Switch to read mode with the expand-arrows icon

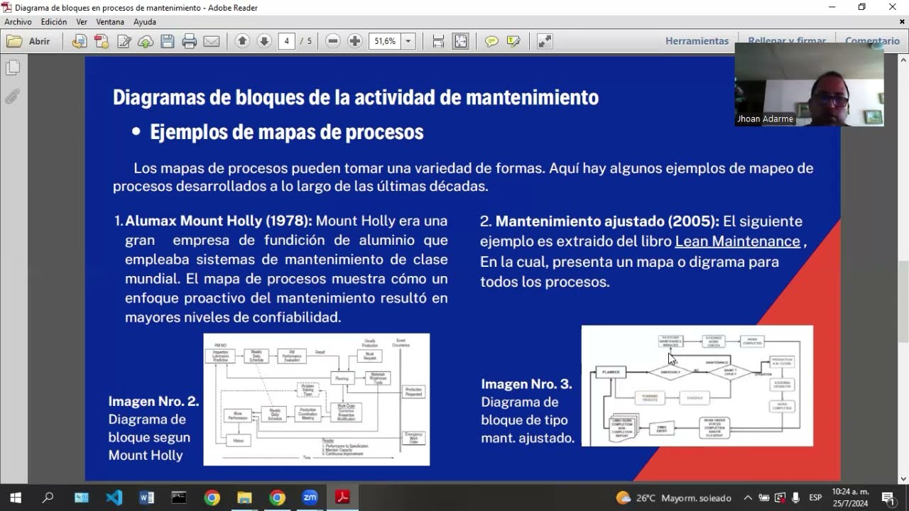point(545,41)
